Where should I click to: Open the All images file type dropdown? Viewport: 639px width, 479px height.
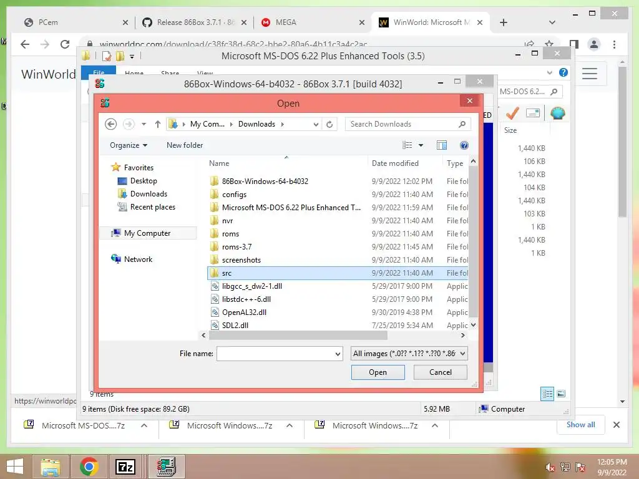pyautogui.click(x=409, y=354)
